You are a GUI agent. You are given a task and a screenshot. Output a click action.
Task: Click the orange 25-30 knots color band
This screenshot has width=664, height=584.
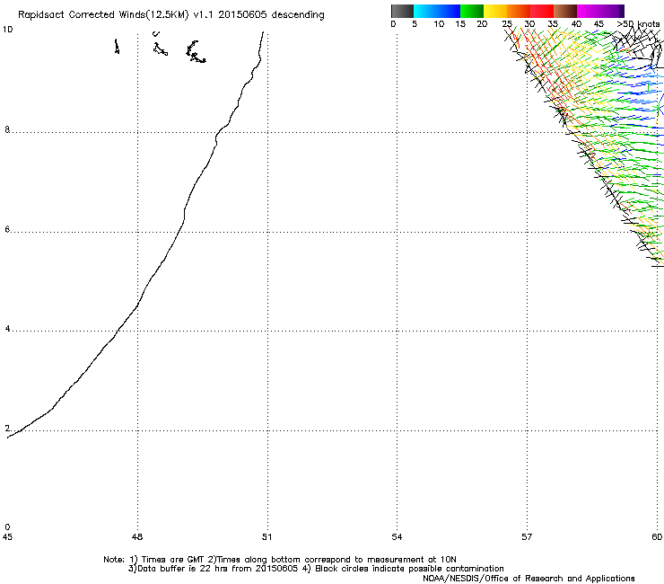[x=519, y=11]
